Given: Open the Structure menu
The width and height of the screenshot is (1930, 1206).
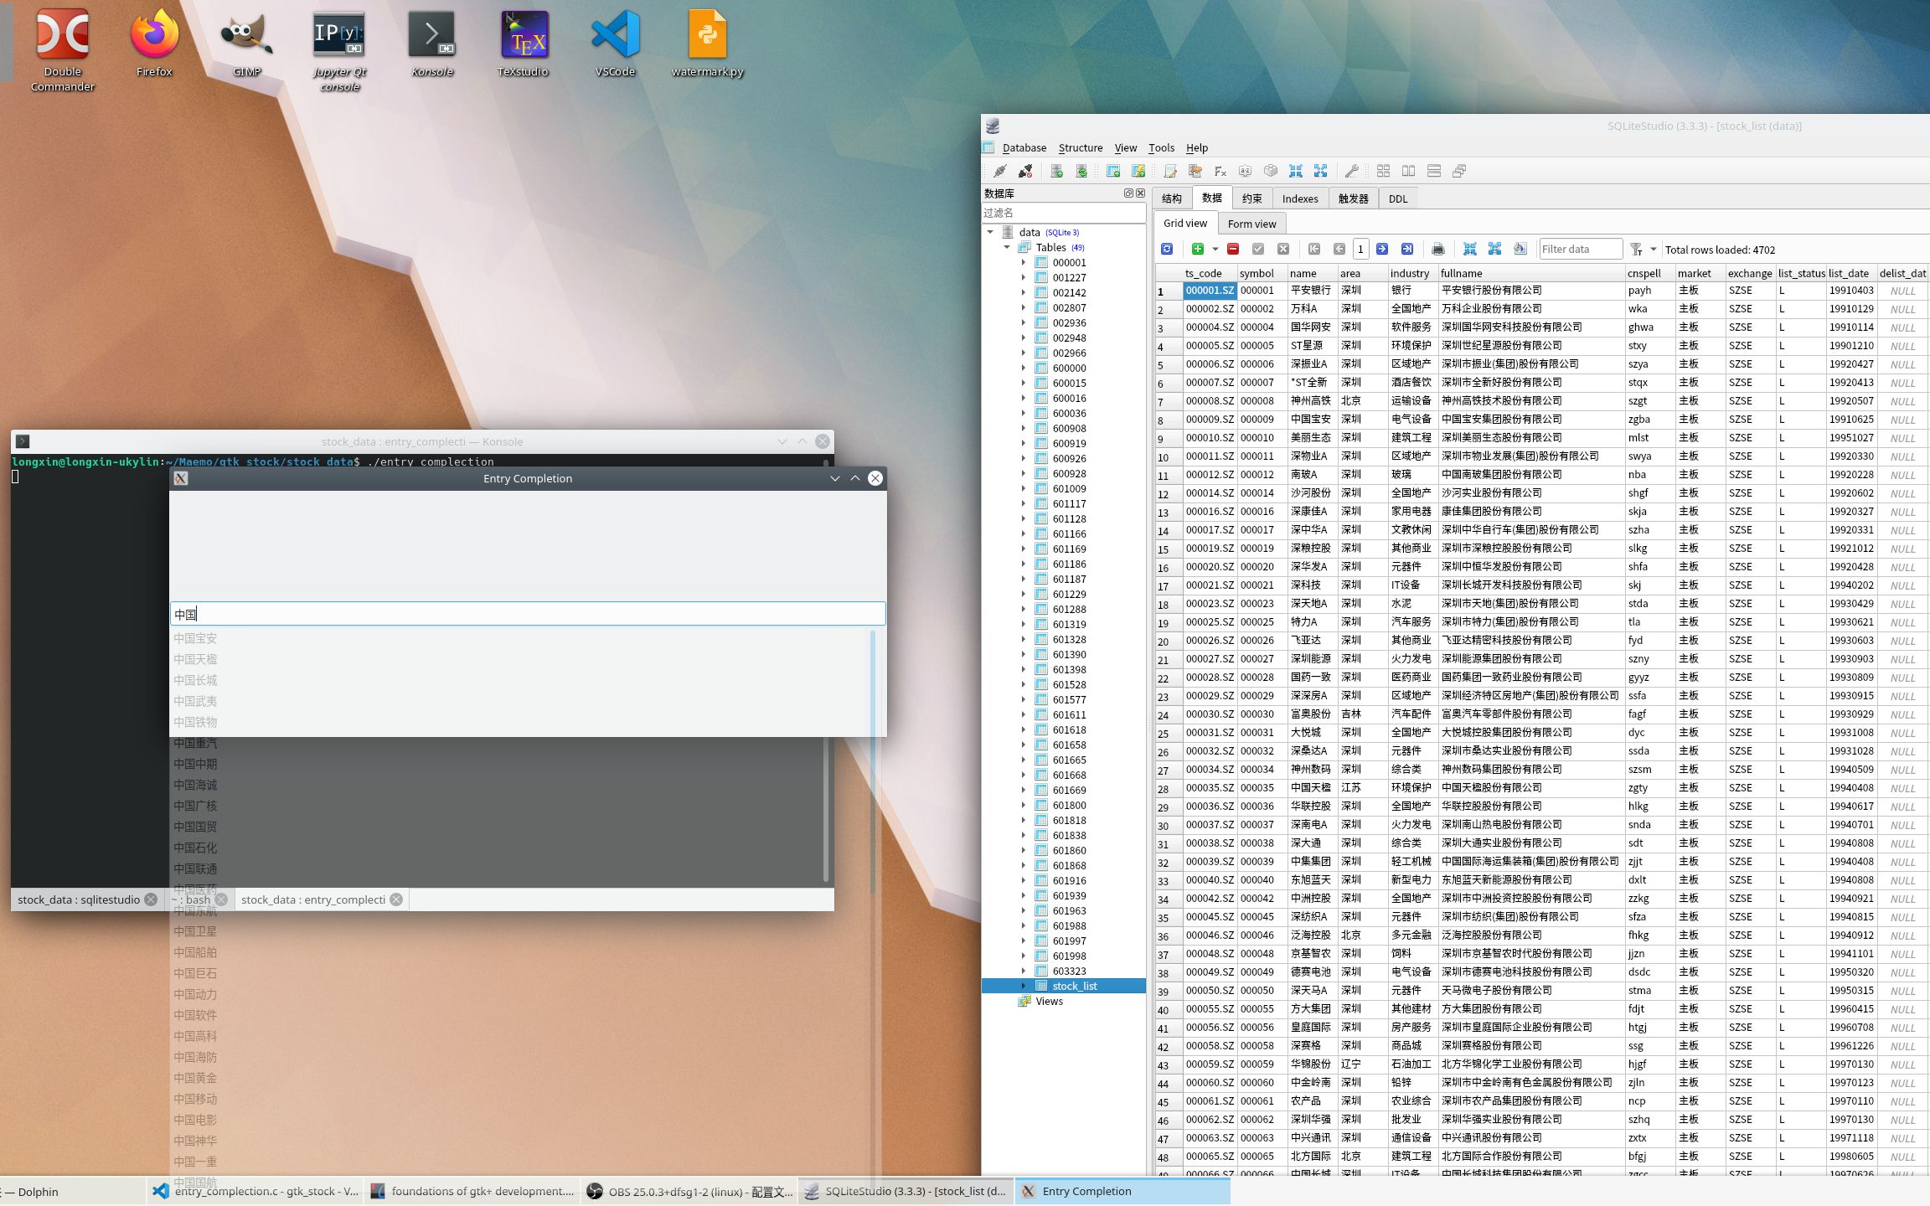Looking at the screenshot, I should [1080, 147].
